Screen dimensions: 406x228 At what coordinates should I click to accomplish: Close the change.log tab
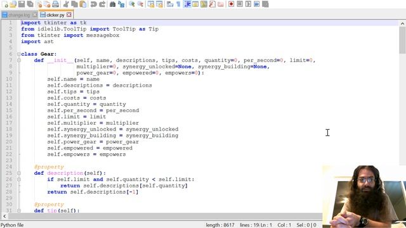coord(35,15)
